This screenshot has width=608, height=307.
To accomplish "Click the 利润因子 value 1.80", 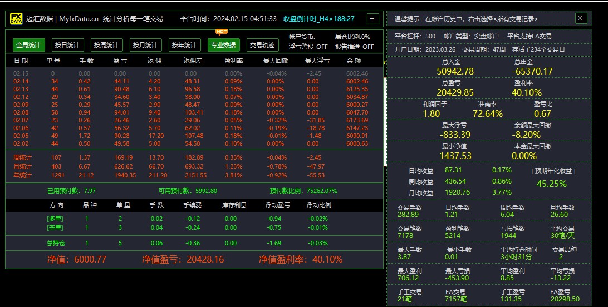I will pos(431,114).
